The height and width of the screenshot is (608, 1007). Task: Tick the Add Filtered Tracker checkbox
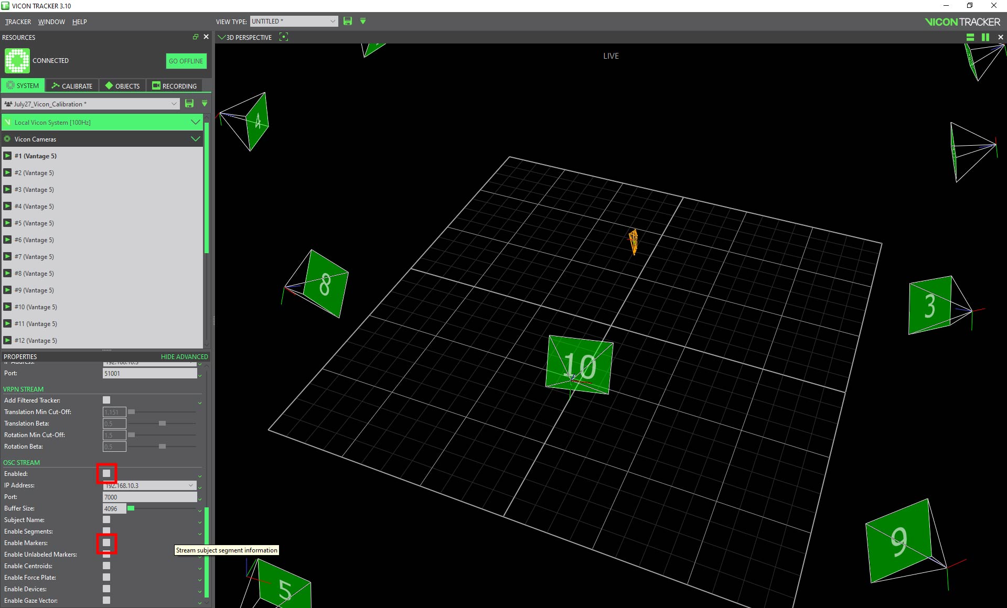point(106,400)
